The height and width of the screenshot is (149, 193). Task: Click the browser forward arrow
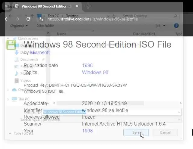click(17, 19)
